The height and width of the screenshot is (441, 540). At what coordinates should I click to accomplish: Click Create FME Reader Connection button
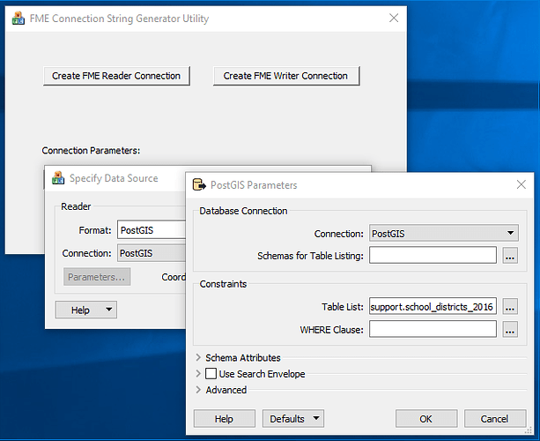point(116,76)
